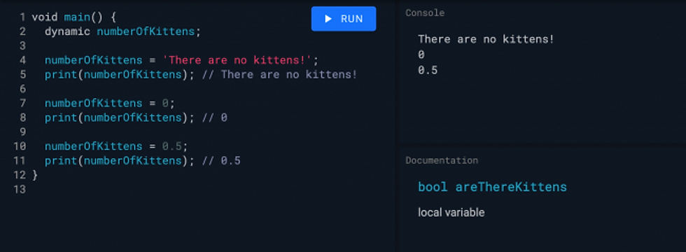Image resolution: width=686 pixels, height=252 pixels.
Task: Place cursor on 'void main() {' line
Action: pos(73,18)
